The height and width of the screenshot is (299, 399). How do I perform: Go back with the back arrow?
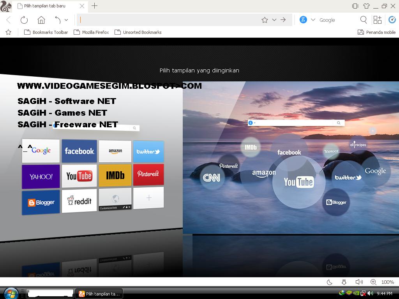(x=9, y=20)
